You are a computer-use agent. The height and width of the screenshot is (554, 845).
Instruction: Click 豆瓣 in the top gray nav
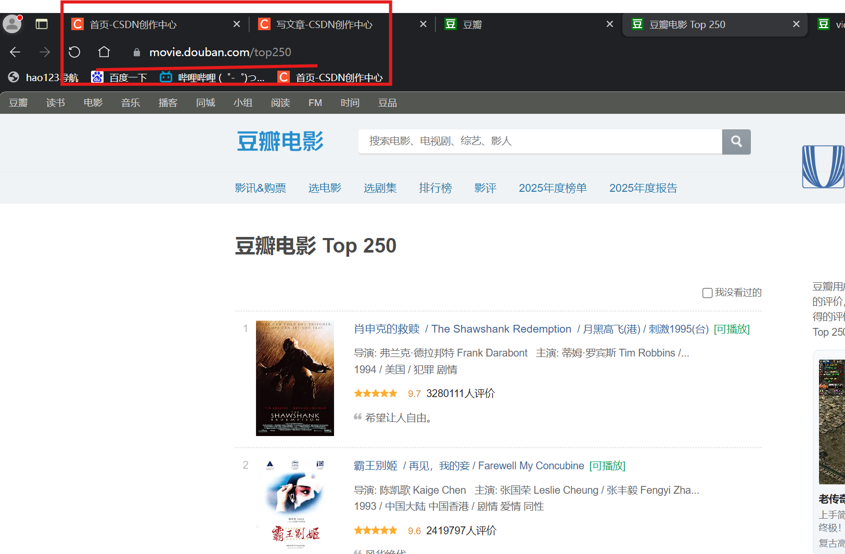pos(18,103)
